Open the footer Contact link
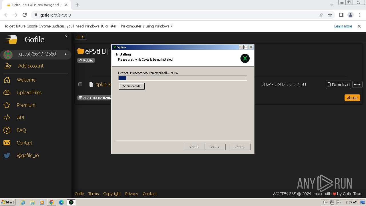The height and width of the screenshot is (206, 366). point(150,194)
